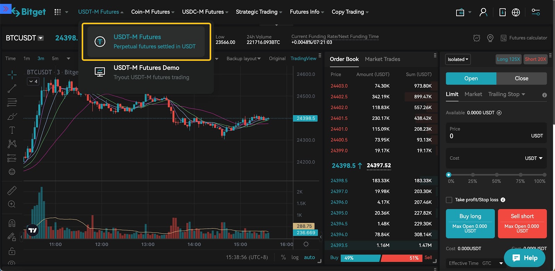Select the brush drawing tool

(x=12, y=116)
